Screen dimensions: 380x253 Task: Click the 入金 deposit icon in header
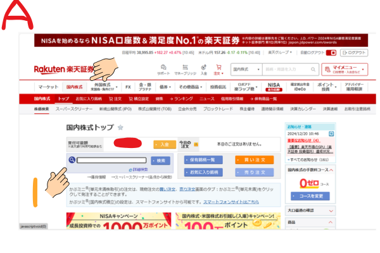pyautogui.click(x=203, y=70)
